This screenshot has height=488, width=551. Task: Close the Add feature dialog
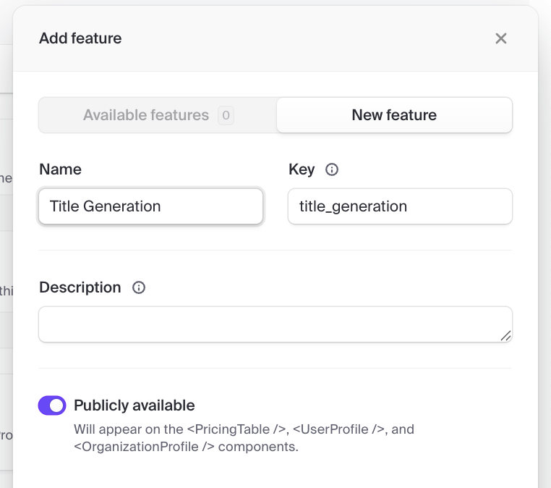500,38
